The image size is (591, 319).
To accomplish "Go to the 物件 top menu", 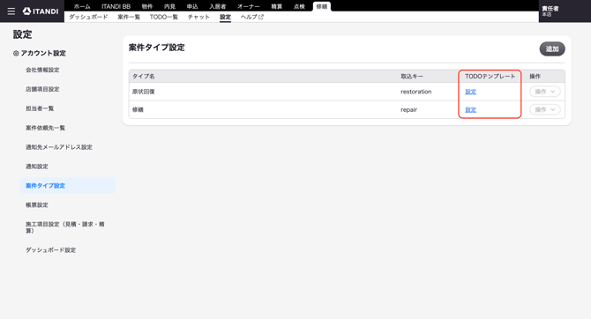I will pos(147,6).
